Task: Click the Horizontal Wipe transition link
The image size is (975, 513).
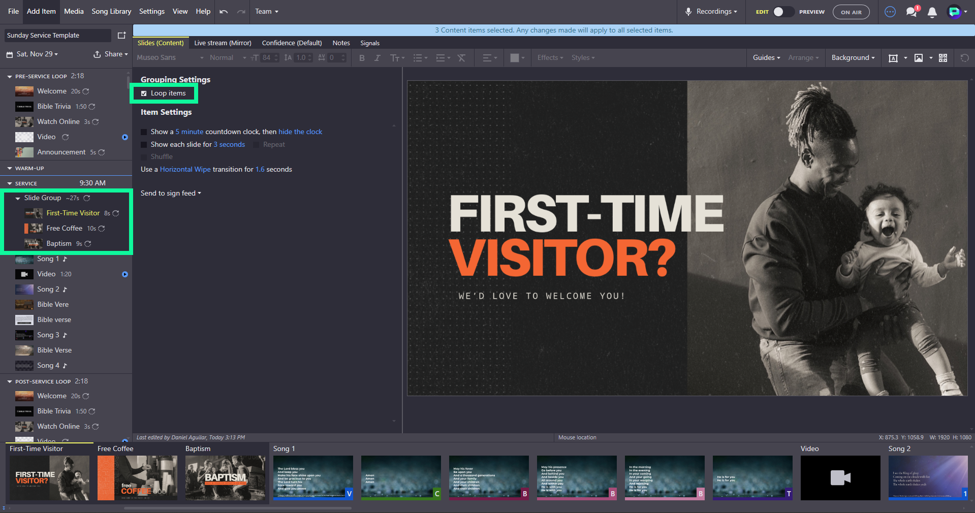Action: click(185, 170)
